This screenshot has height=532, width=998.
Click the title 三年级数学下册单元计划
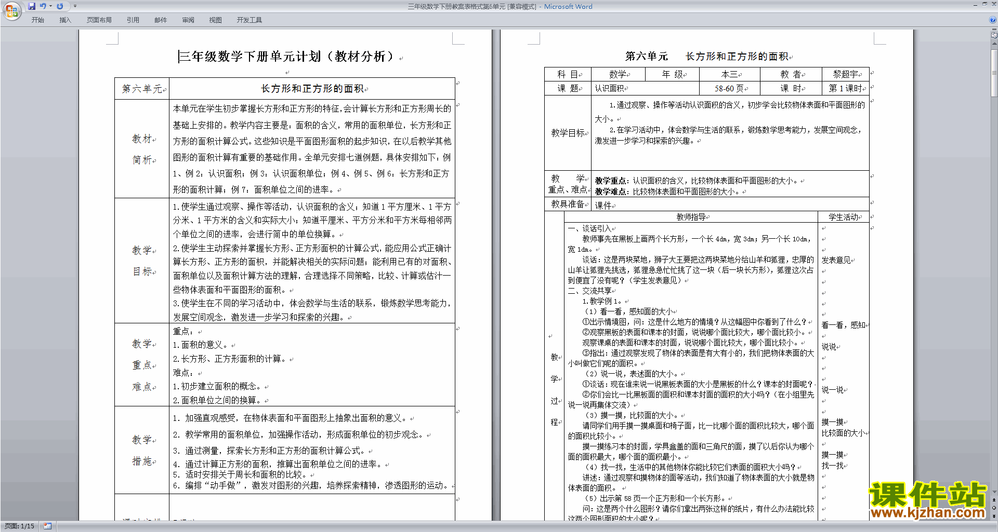249,57
